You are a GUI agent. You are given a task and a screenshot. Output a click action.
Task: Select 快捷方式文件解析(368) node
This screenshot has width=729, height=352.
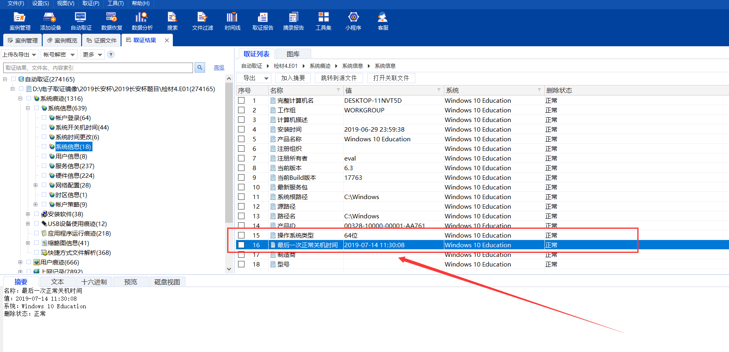pos(79,252)
